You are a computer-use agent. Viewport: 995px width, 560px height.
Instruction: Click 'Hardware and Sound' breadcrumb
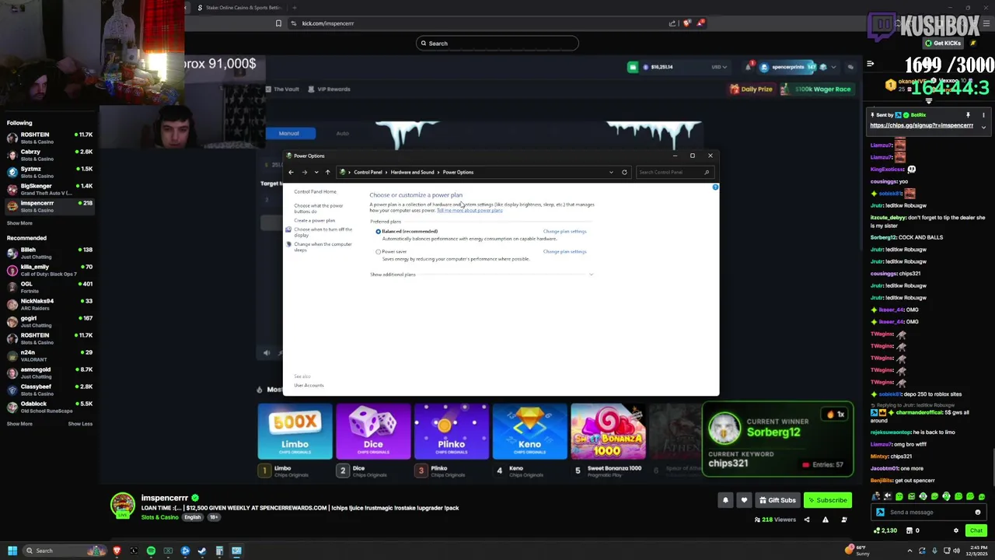[412, 172]
